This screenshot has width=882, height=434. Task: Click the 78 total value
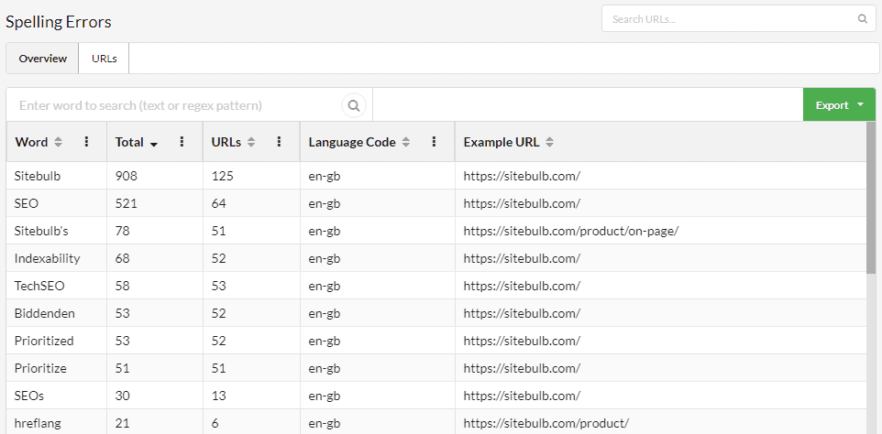point(122,231)
